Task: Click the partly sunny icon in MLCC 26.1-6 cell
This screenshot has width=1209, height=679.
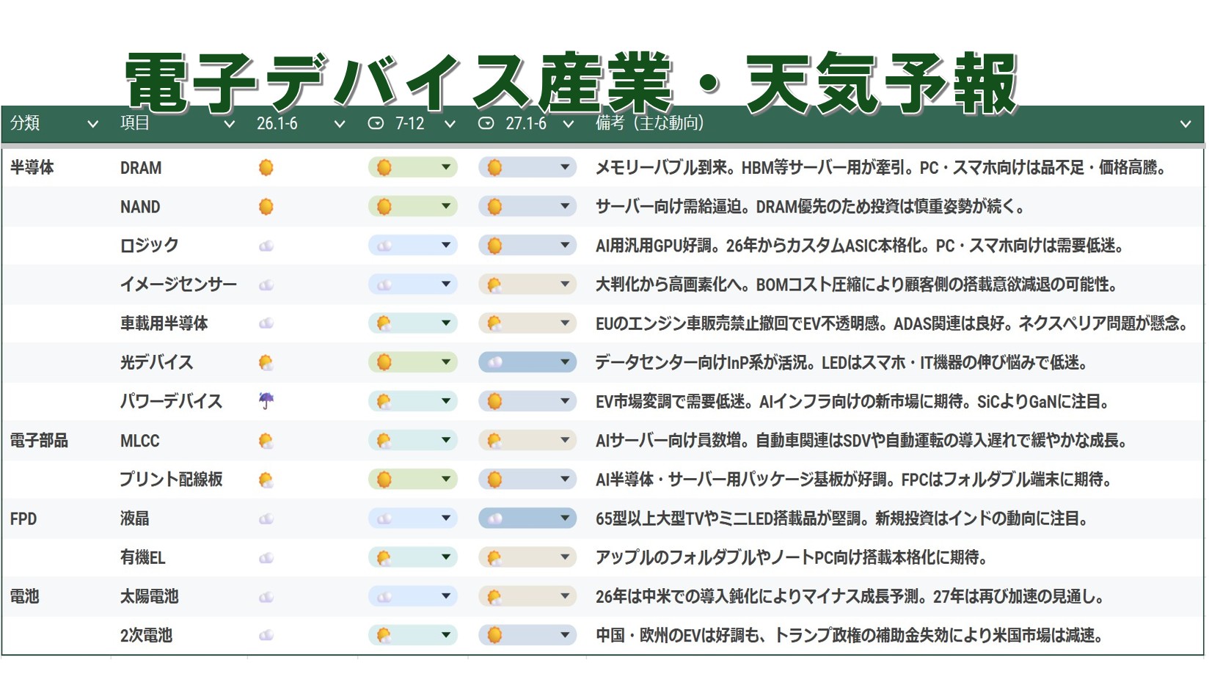Action: click(x=266, y=441)
